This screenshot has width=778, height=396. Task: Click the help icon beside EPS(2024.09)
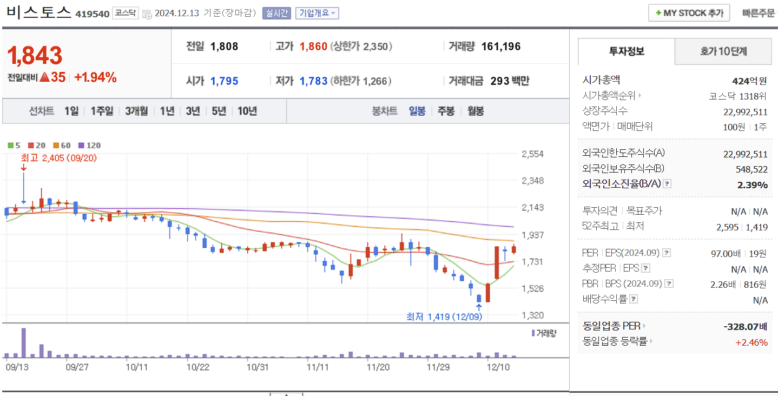tap(666, 252)
